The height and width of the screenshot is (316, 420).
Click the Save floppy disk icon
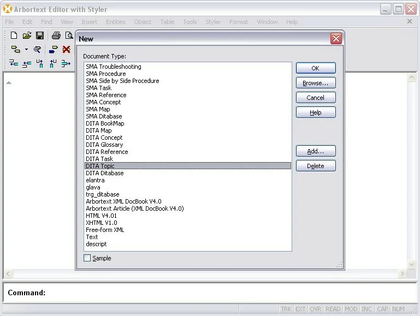40,35
